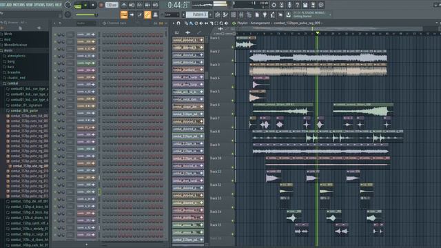This screenshot has width=441, height=248.
Task: Open the snap 'Line' dropdown
Action: click(172, 14)
